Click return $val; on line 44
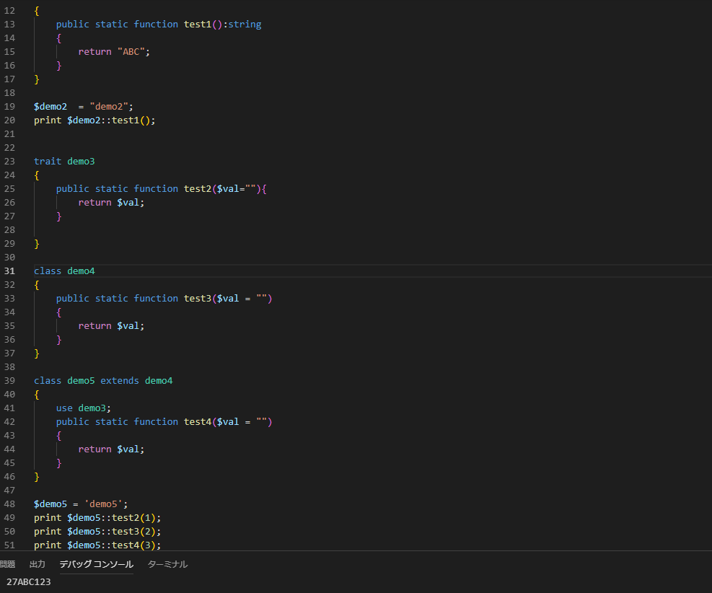 (x=111, y=449)
